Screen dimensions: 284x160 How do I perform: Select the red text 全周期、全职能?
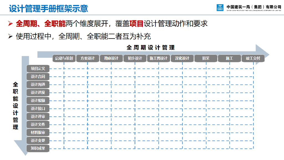click(x=40, y=24)
